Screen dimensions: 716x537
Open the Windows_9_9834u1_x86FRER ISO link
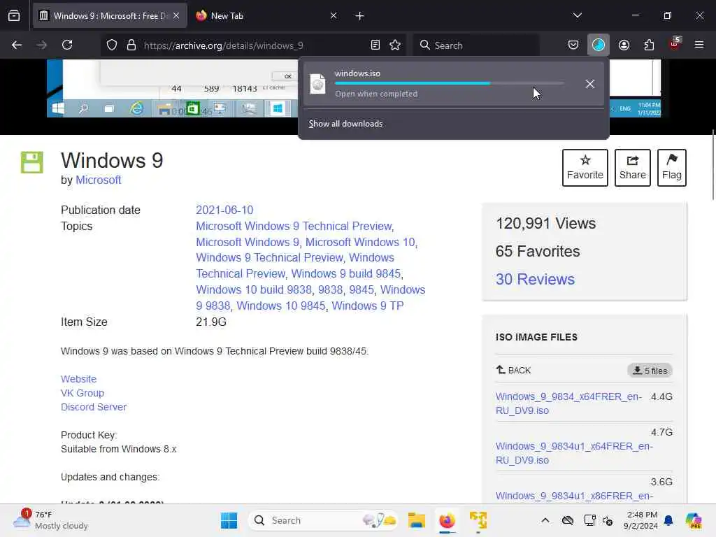point(574,496)
